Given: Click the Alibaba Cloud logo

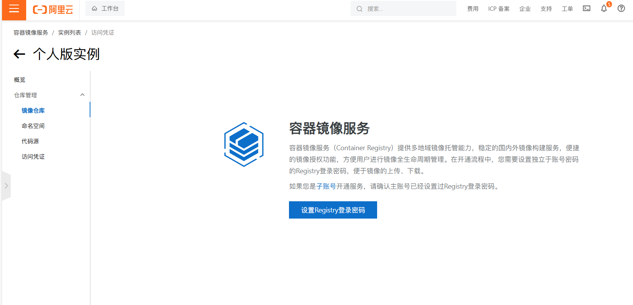Looking at the screenshot, I should [53, 10].
